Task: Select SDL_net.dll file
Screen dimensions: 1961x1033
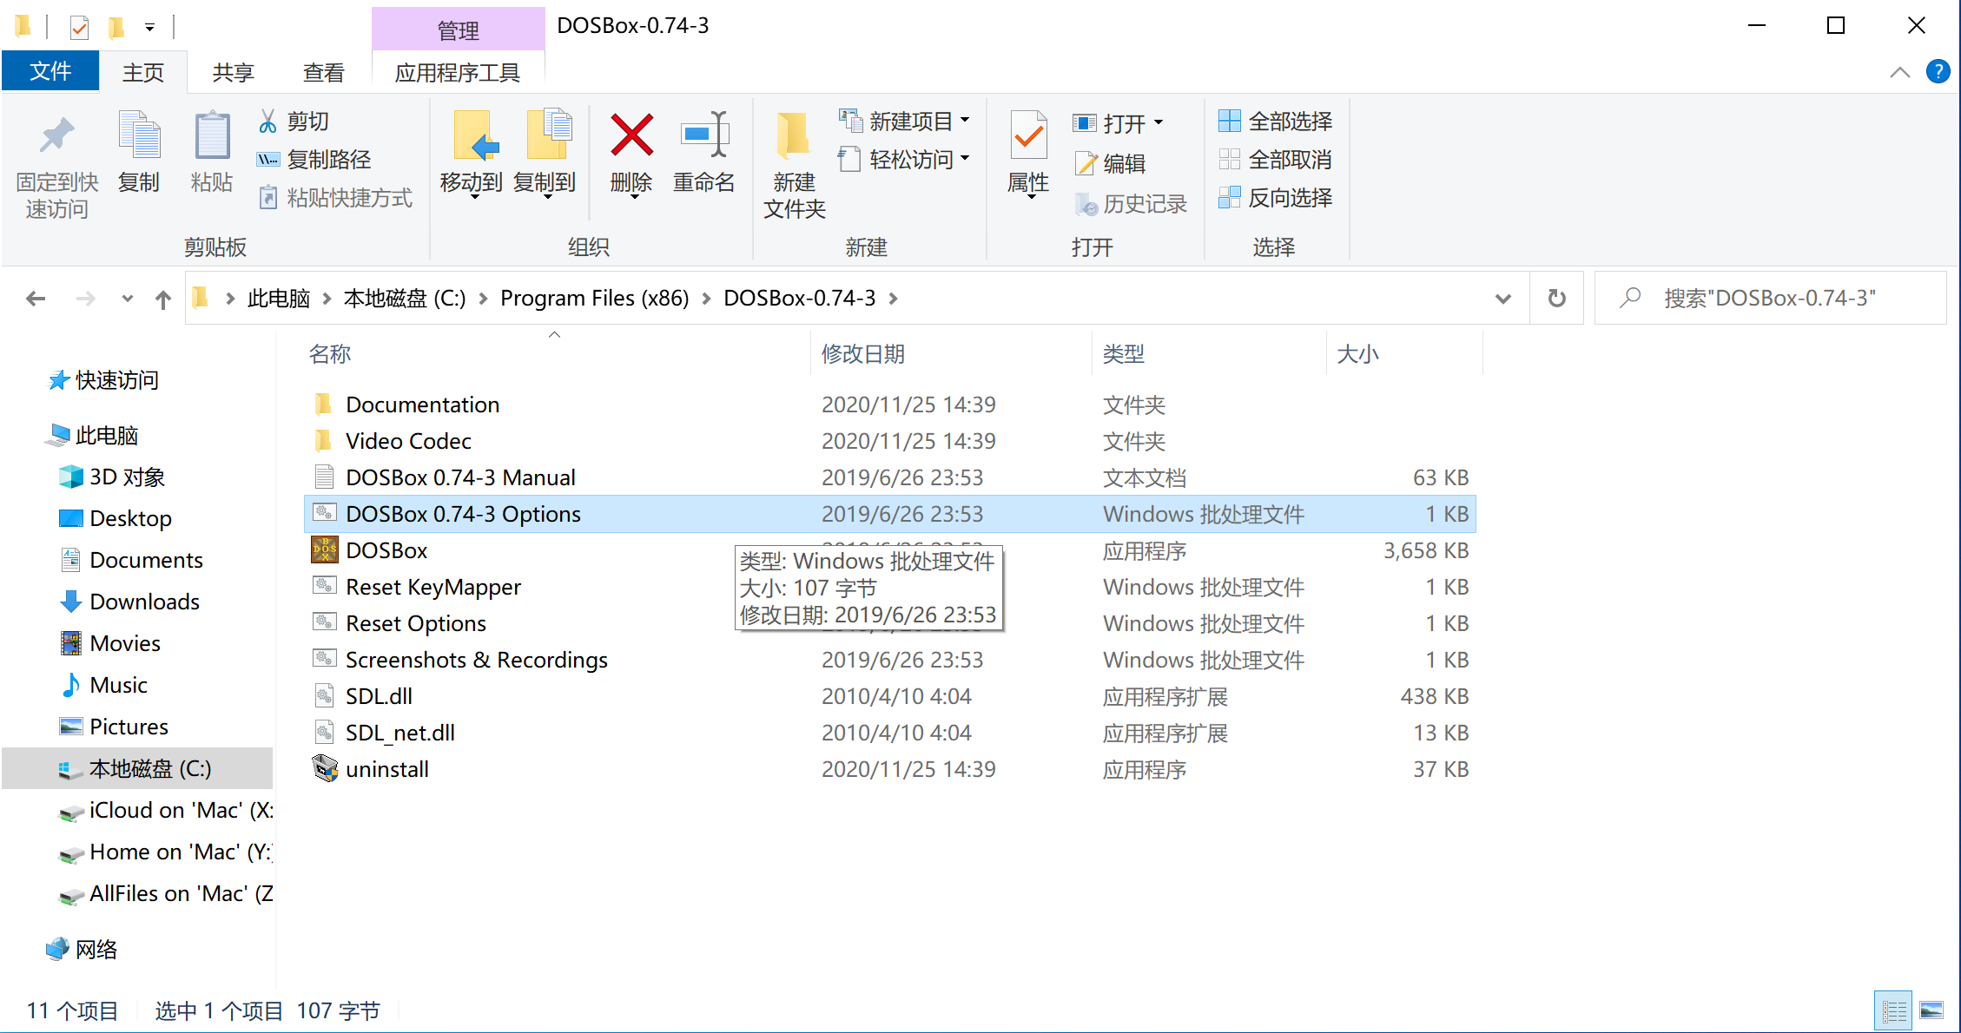Action: 399,733
